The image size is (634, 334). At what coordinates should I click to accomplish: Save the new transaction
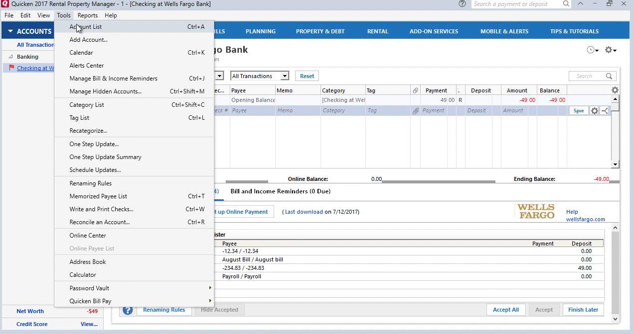point(578,111)
